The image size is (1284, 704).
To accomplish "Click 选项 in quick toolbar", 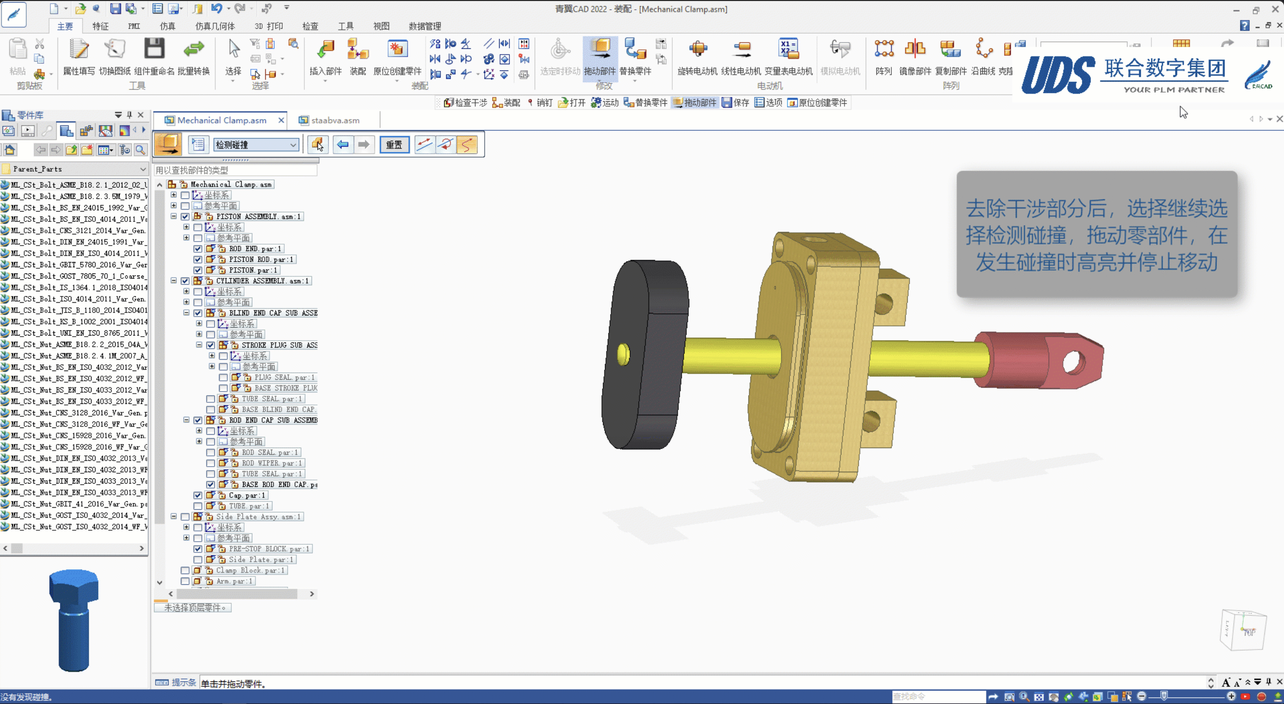I will 768,103.
